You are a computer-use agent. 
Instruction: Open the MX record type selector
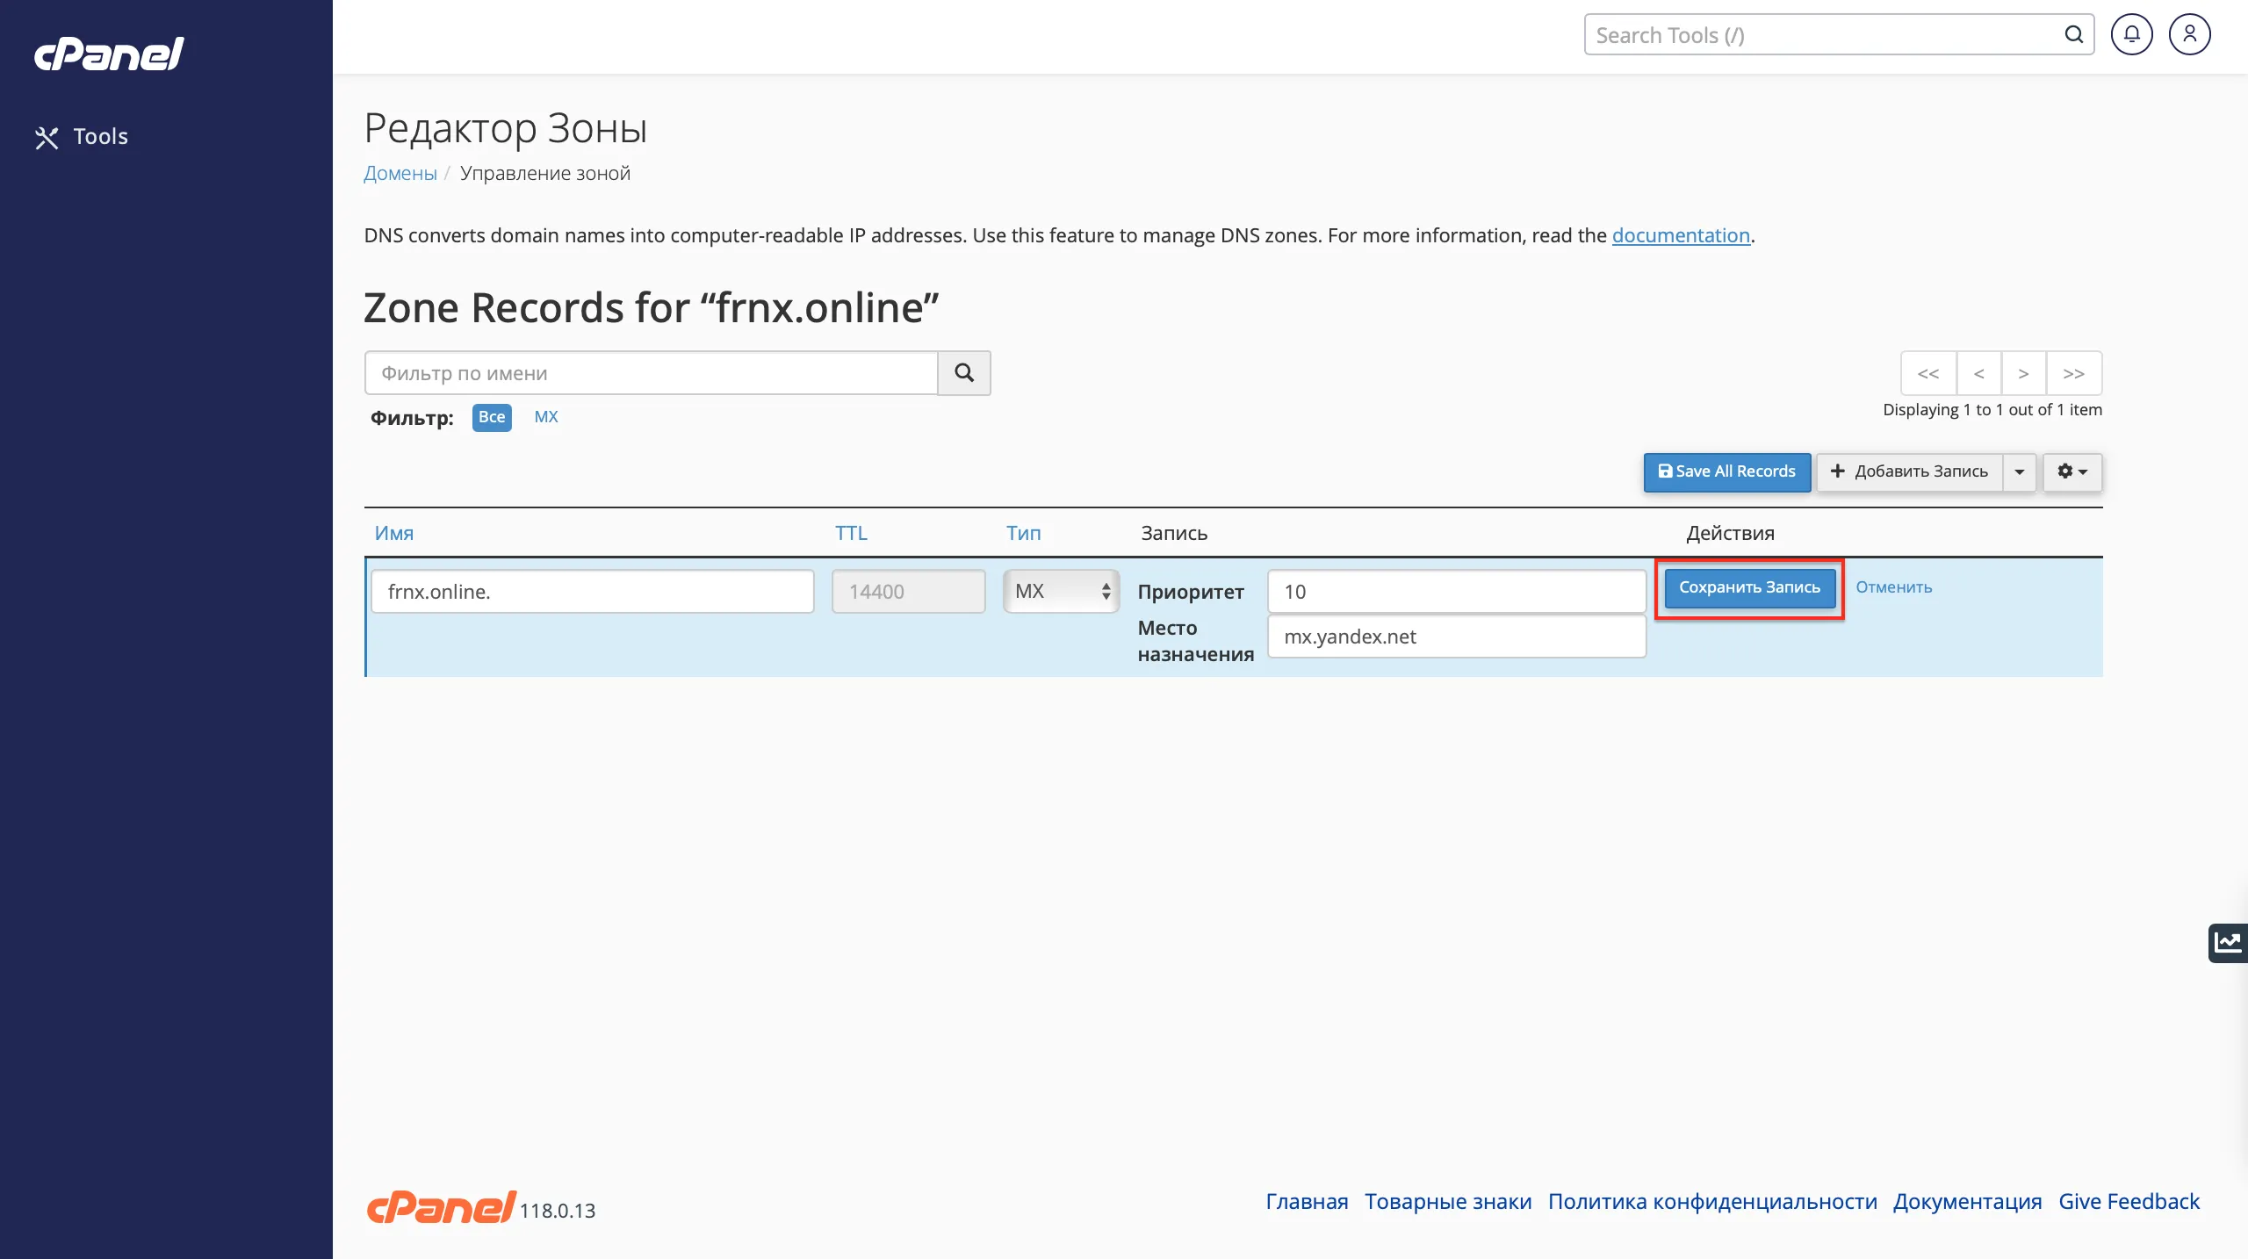pos(1061,591)
